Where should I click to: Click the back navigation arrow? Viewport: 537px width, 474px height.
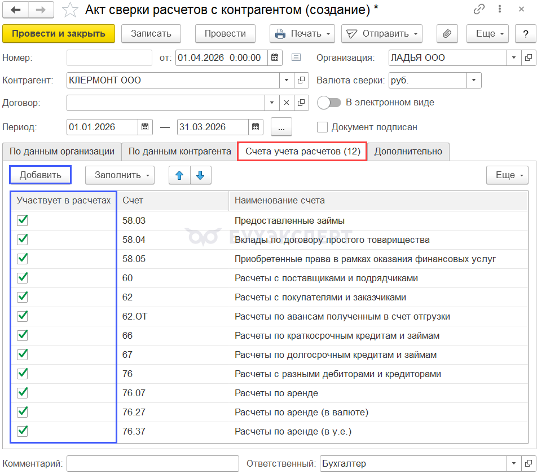coord(16,10)
